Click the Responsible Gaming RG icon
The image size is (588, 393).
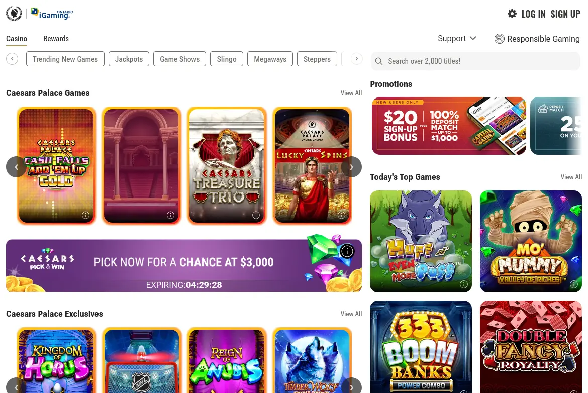(499, 39)
